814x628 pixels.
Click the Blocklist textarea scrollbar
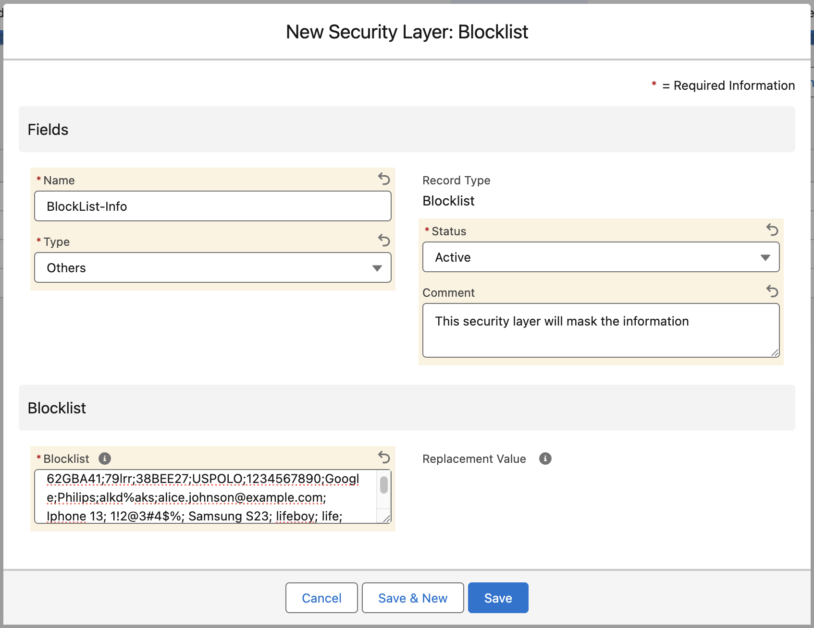[x=384, y=485]
